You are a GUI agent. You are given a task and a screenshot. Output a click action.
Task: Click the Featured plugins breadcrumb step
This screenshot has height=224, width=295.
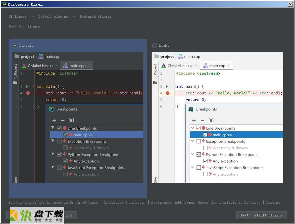click(95, 16)
